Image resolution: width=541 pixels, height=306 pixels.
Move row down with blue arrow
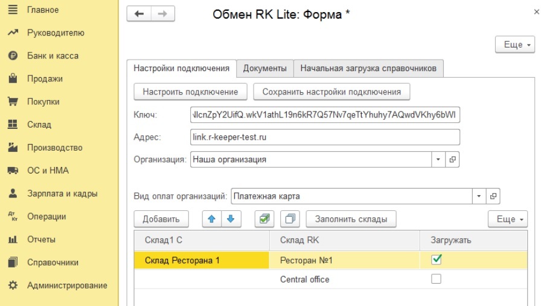pos(231,219)
